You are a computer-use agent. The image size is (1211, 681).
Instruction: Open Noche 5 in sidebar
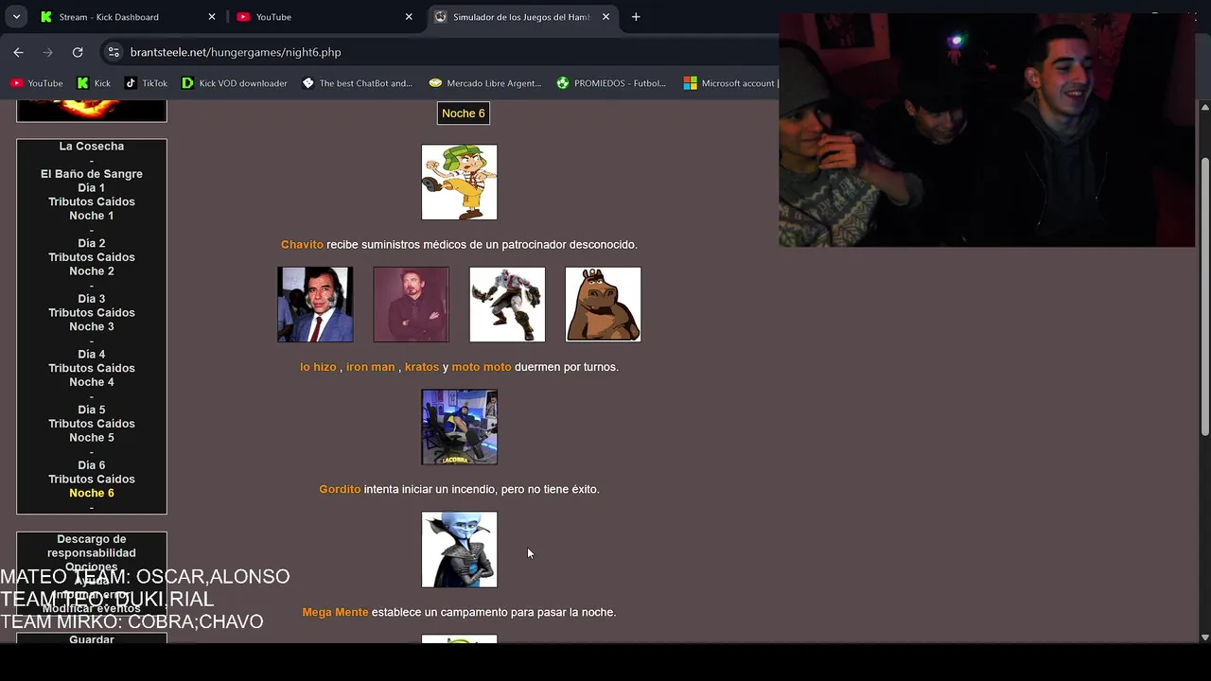[92, 438]
